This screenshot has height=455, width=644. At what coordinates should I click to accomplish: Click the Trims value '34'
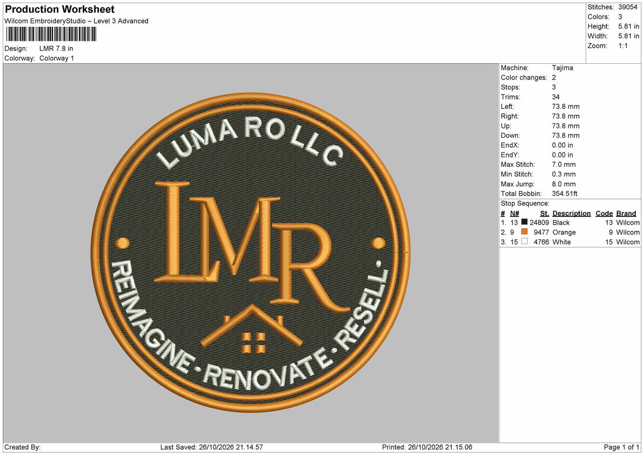(556, 97)
